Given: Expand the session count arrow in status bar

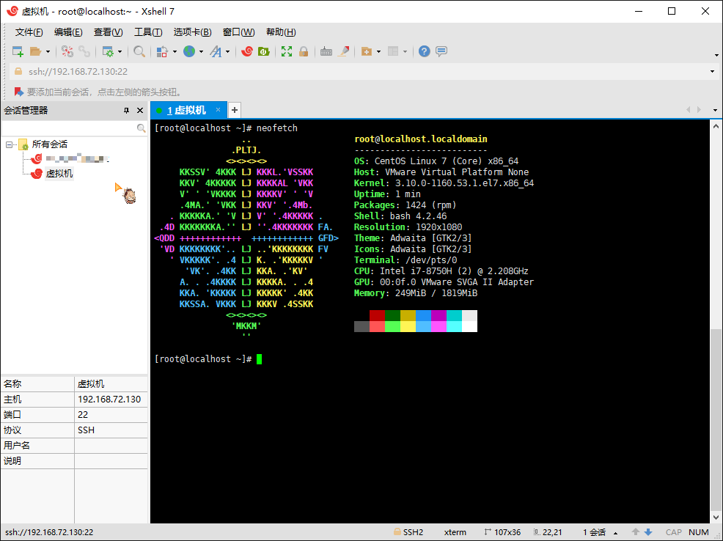Looking at the screenshot, I should (x=615, y=532).
